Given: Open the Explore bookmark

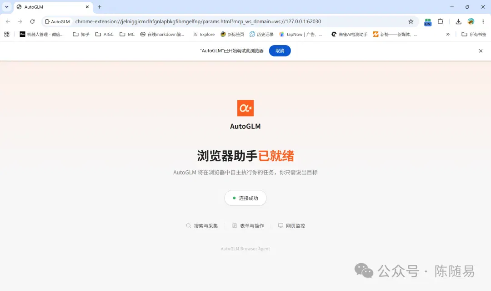Looking at the screenshot, I should coord(204,34).
